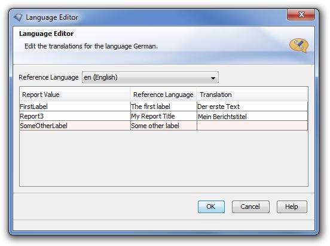Open Help for the Language Editor

pos(292,206)
